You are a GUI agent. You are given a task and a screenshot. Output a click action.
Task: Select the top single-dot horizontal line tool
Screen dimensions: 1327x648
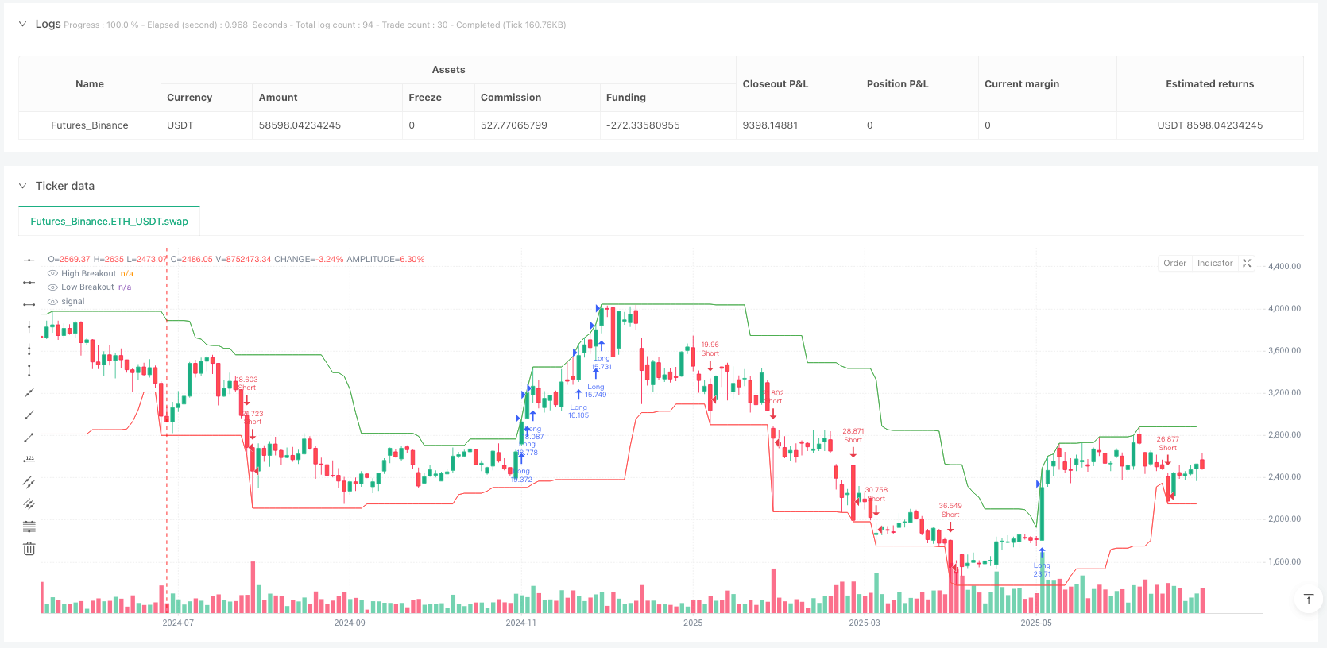29,260
